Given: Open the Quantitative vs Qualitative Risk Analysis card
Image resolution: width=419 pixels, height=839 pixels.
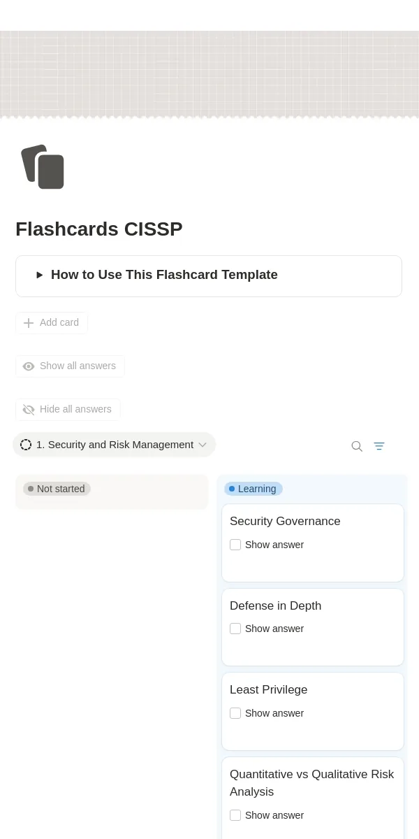Looking at the screenshot, I should [x=312, y=783].
